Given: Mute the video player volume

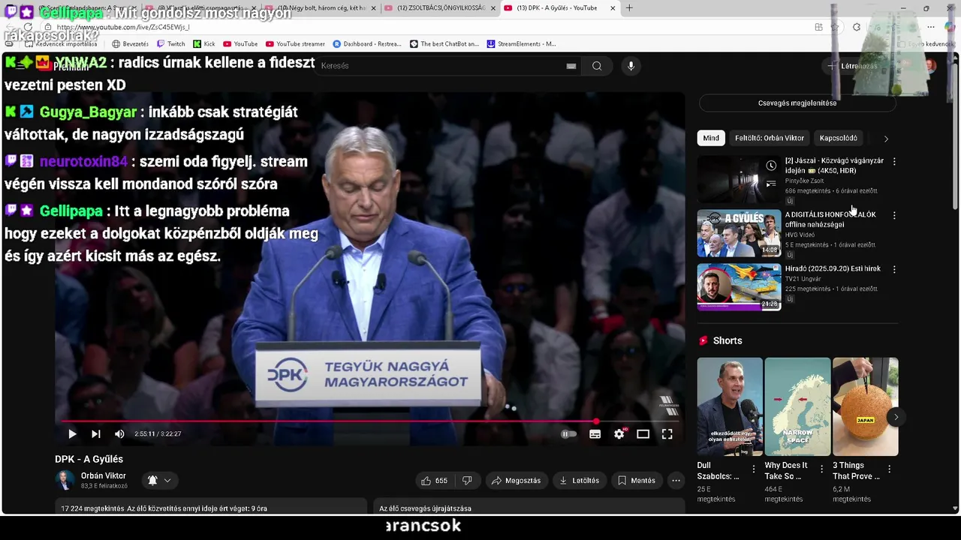Looking at the screenshot, I should [119, 434].
